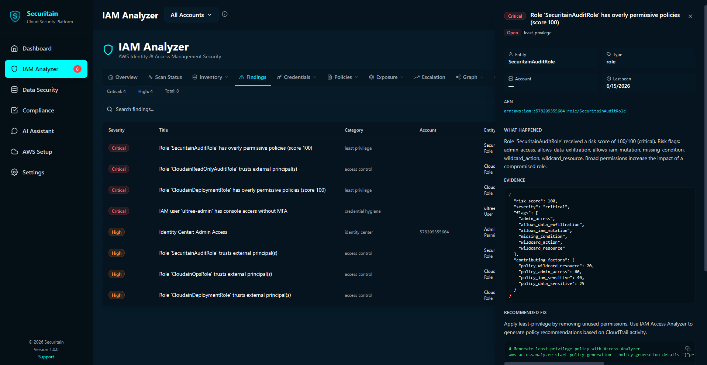Click the Critical badge in the ultree-admin row
The height and width of the screenshot is (365, 707).
tap(118, 211)
